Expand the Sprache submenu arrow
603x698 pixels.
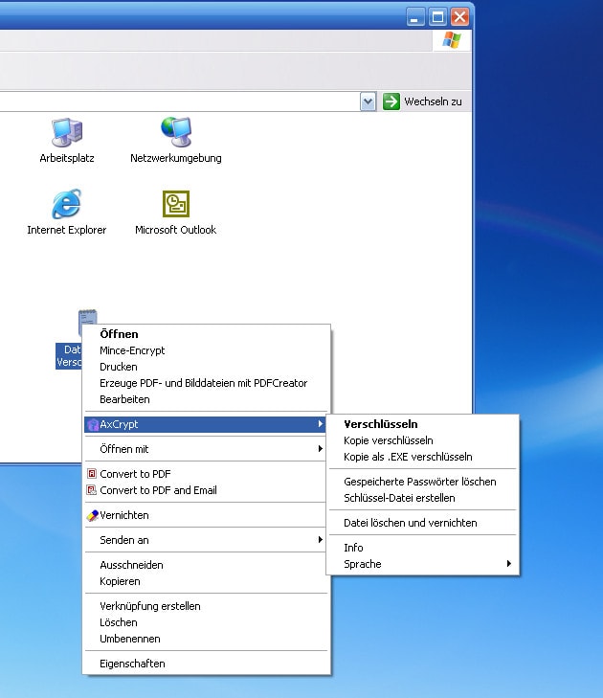point(508,564)
